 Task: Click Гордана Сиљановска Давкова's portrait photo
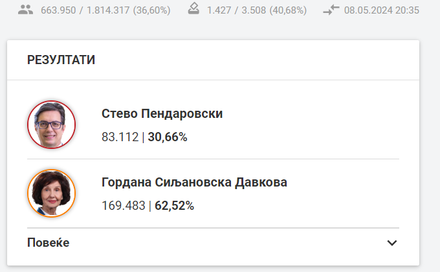point(51,194)
